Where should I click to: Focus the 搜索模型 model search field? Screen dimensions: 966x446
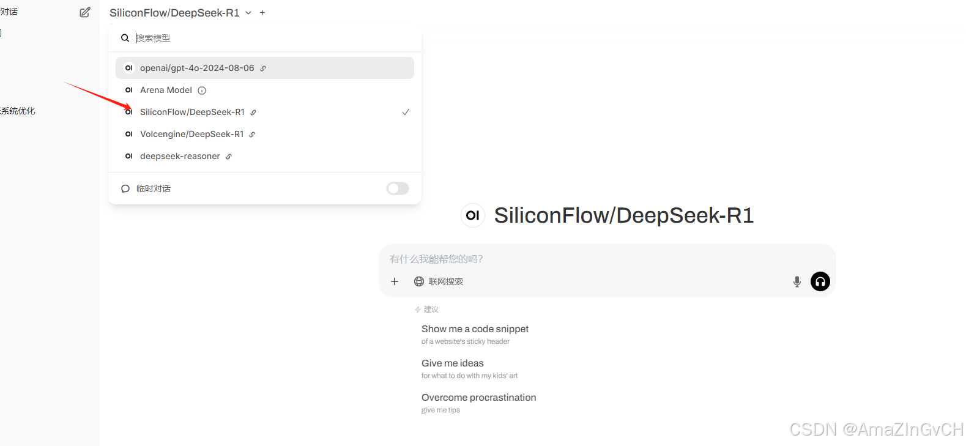[269, 38]
